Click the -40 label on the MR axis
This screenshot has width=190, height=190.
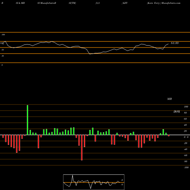(185, 149)
